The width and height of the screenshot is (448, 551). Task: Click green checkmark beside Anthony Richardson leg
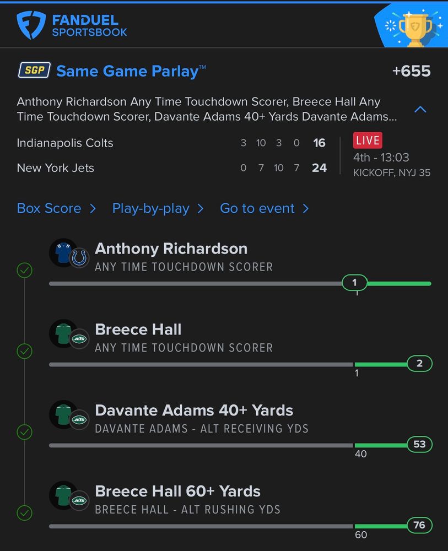click(x=25, y=271)
